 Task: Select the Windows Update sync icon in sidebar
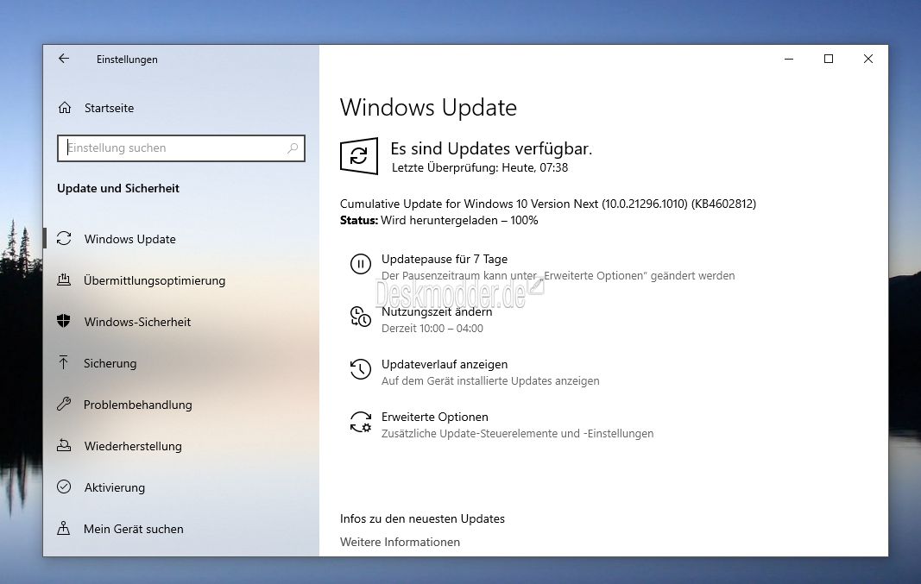click(64, 239)
